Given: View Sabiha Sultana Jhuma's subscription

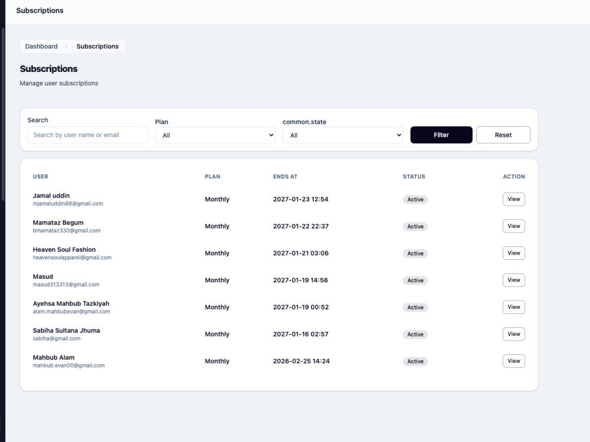Looking at the screenshot, I should click(x=514, y=334).
